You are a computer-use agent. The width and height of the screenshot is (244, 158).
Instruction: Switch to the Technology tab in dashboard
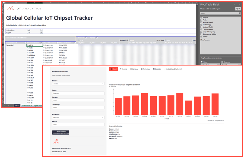tap(146, 69)
